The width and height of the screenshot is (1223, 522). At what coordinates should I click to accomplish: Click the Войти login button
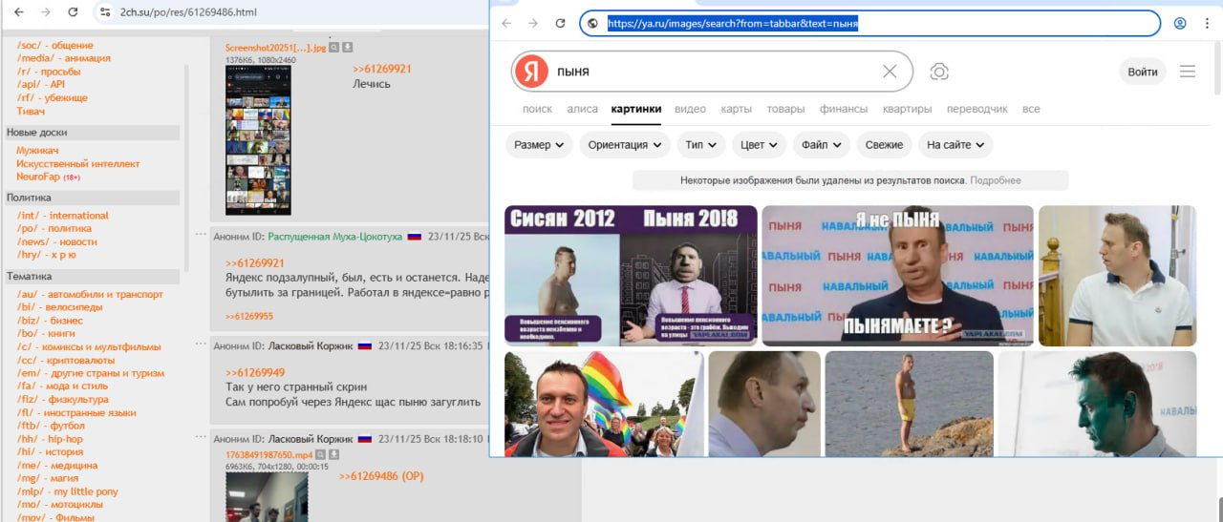coord(1142,72)
